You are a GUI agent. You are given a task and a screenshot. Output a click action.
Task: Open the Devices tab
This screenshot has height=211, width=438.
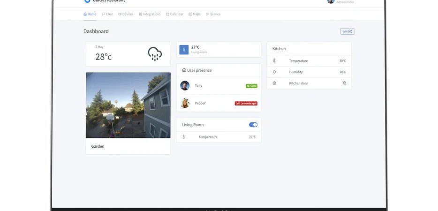pyautogui.click(x=126, y=14)
